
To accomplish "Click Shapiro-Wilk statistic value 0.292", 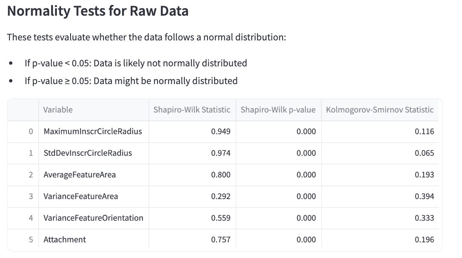I will 192,197.
